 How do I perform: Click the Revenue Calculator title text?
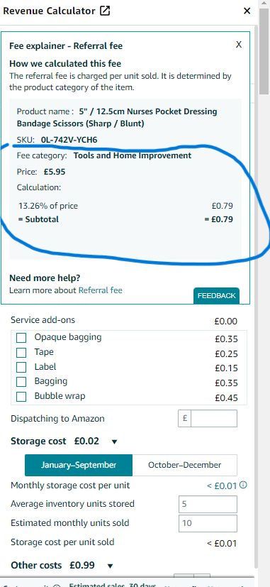click(49, 11)
